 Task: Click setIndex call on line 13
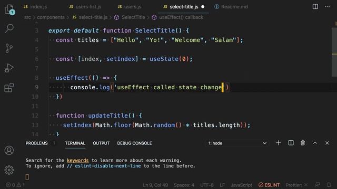point(77,125)
